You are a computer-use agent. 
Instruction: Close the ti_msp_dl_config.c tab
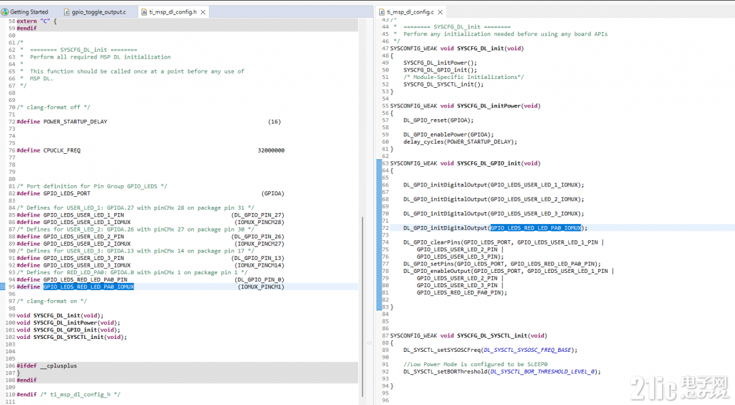click(x=440, y=12)
